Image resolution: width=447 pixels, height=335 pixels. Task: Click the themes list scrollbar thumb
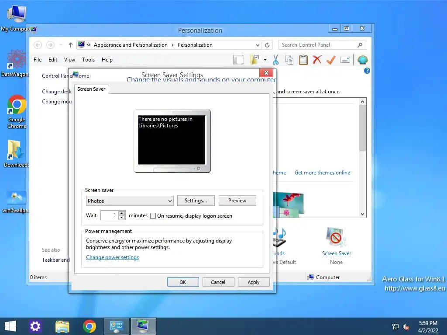coord(362,128)
